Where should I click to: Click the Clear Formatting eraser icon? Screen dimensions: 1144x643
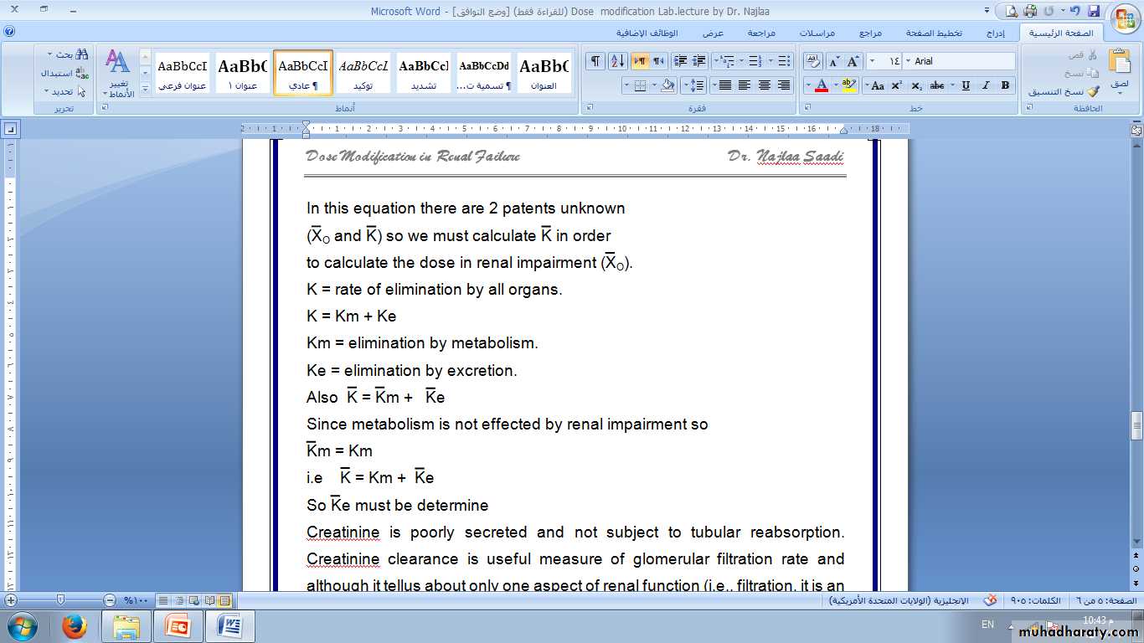pyautogui.click(x=813, y=61)
